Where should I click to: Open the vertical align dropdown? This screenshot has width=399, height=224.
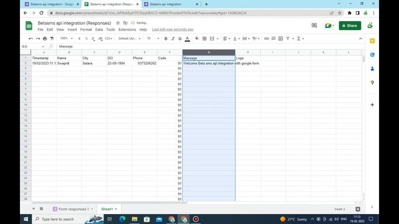236,39
